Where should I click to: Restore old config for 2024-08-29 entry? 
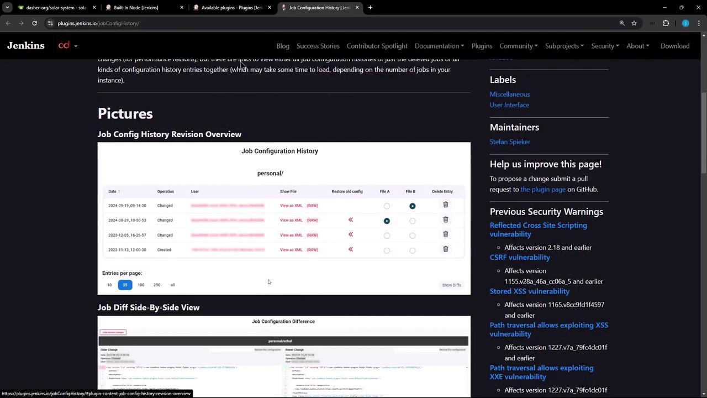tap(351, 220)
